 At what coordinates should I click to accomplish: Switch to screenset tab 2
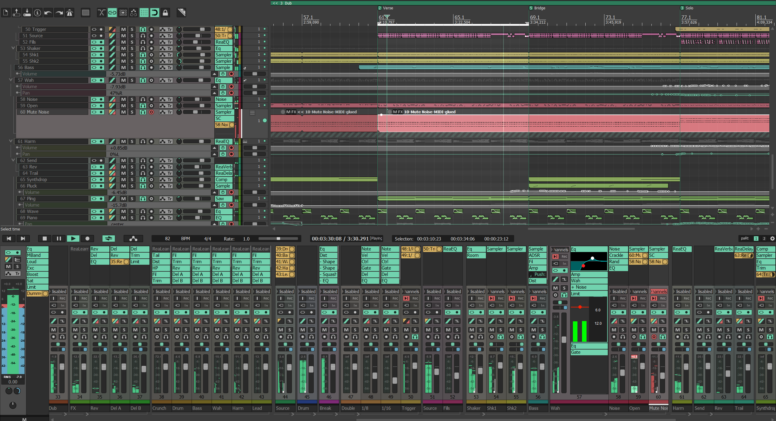[764, 239]
